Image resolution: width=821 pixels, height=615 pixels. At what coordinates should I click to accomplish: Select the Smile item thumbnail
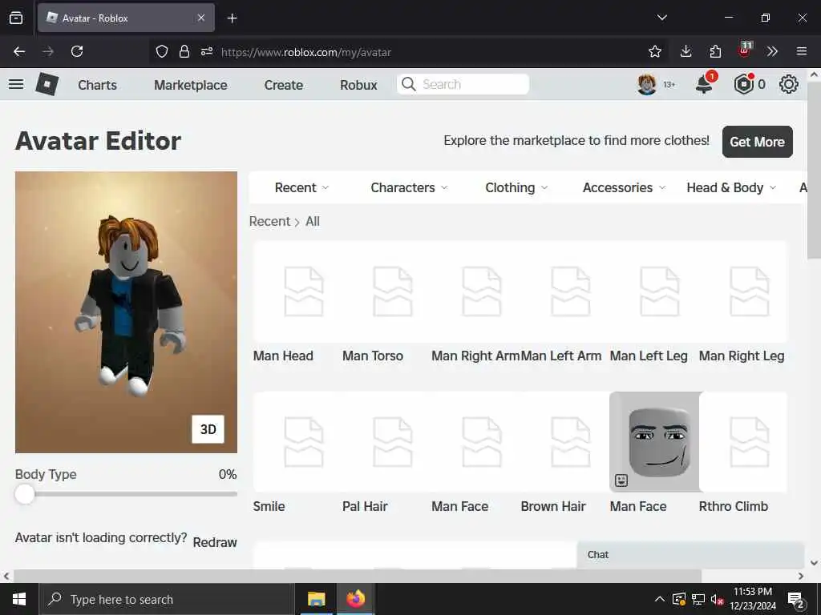coord(298,442)
